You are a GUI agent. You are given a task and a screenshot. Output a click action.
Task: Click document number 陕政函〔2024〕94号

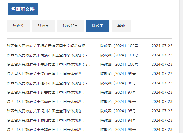(x=118, y=120)
